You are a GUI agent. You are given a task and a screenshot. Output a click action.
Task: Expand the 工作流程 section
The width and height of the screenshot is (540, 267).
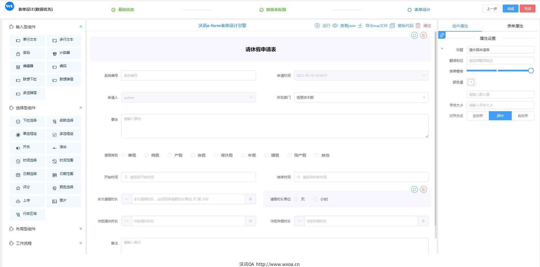(81, 243)
